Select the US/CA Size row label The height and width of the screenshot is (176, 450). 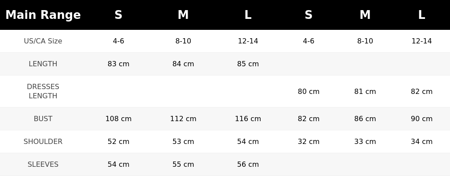pos(43,41)
